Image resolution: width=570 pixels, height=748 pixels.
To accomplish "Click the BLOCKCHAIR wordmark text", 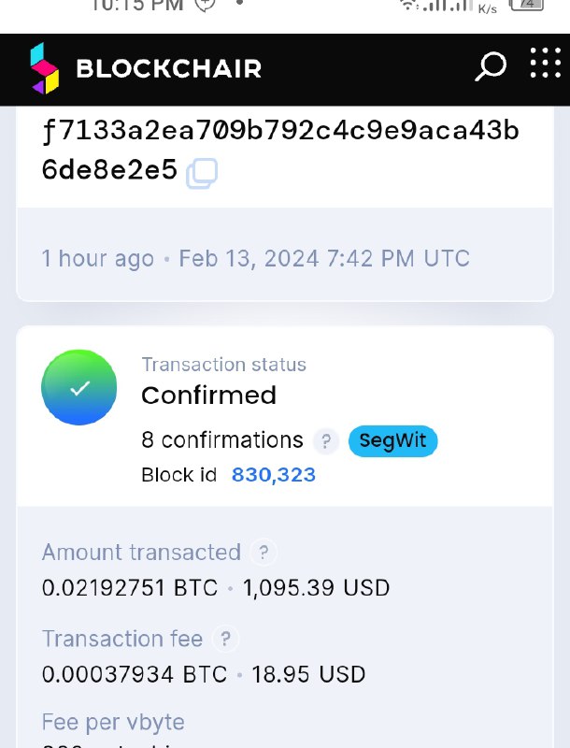I will [168, 68].
